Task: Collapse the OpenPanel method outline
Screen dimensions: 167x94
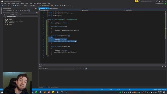Action: (47, 36)
